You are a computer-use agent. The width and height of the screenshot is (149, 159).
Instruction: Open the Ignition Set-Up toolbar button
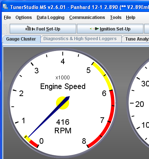pos(110,29)
